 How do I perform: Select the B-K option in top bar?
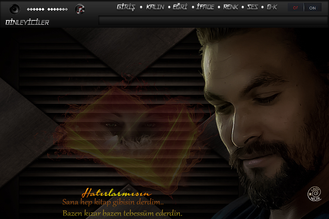click(272, 7)
